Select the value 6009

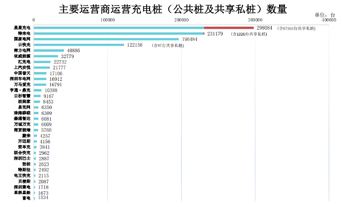(x=46, y=125)
